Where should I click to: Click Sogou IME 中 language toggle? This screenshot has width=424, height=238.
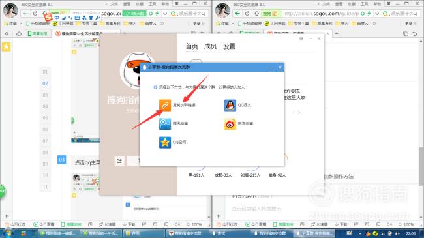tap(57, 18)
